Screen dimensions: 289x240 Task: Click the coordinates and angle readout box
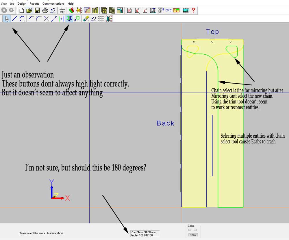pyautogui.click(x=144, y=233)
